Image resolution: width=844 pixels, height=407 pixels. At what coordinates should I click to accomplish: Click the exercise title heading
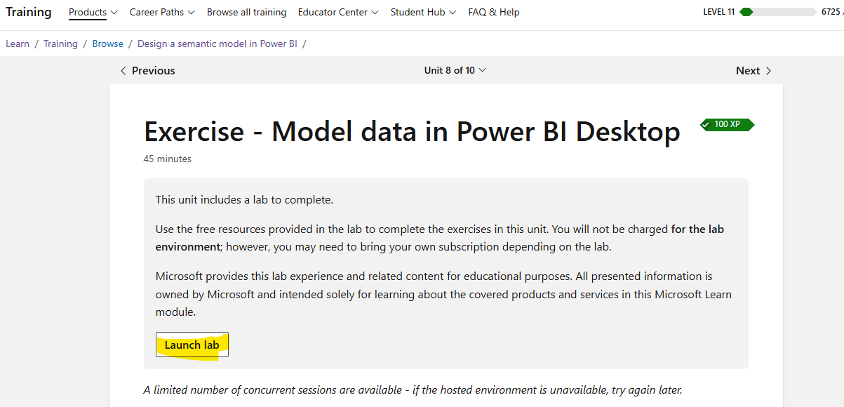(x=412, y=131)
